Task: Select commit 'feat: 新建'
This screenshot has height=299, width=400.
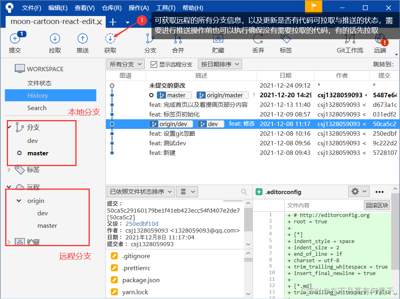Action: [x=253, y=153]
